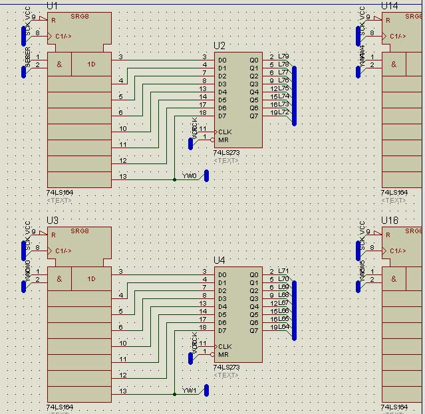Click the L64 net label on U4
Viewport: 425px width, 414px height.
(x=283, y=326)
